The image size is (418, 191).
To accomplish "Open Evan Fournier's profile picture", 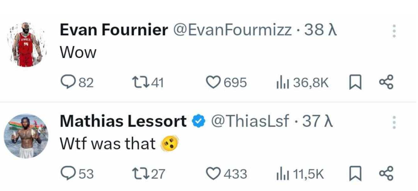I will 28,45.
